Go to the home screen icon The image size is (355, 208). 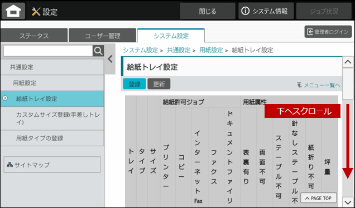[x=13, y=11]
